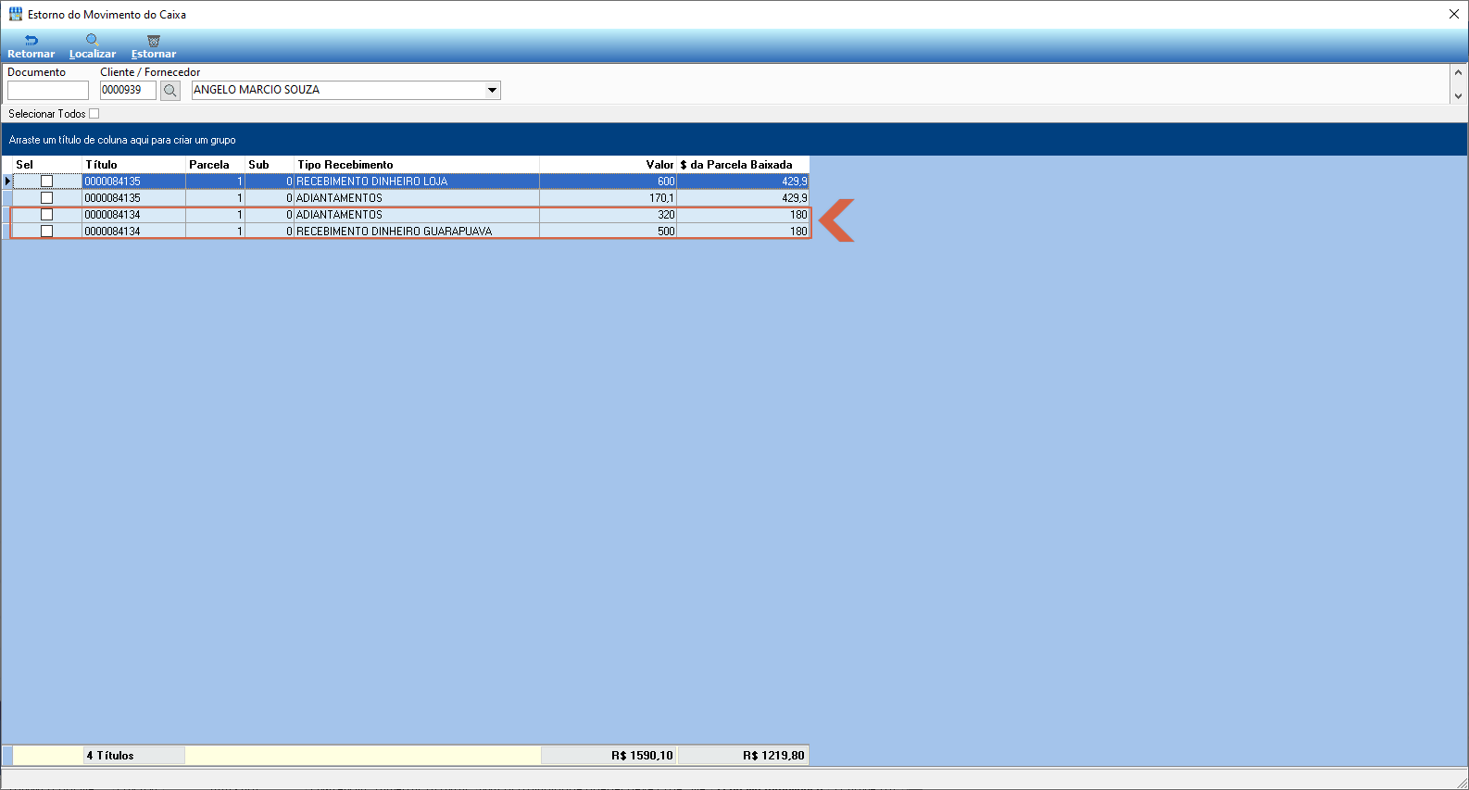Open the ANGELO MARCIO SOUZA dropdown arrow

[493, 91]
